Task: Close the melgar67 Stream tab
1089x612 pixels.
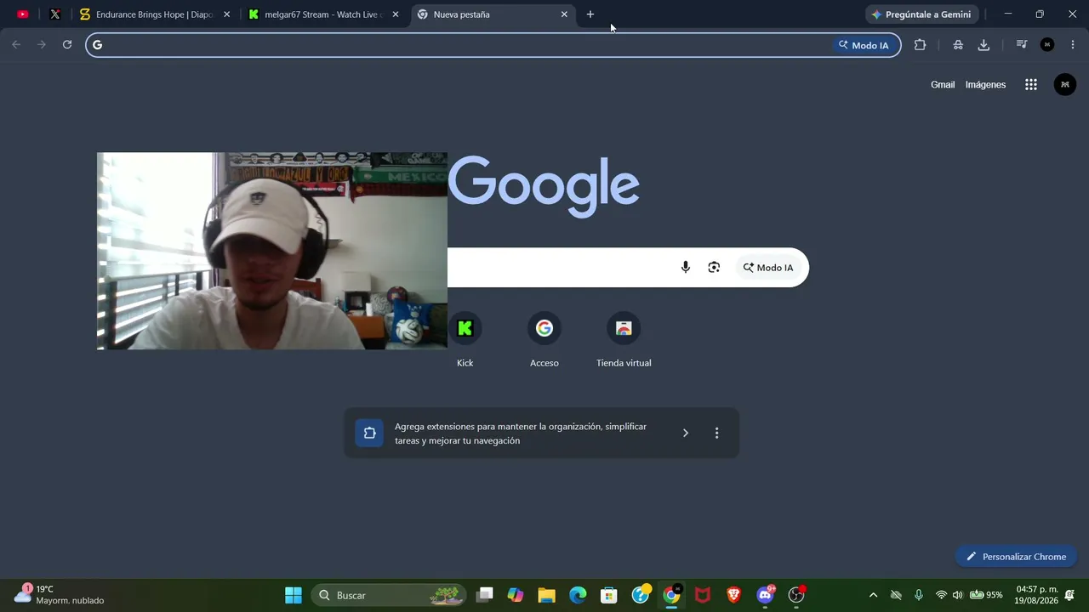Action: click(395, 14)
